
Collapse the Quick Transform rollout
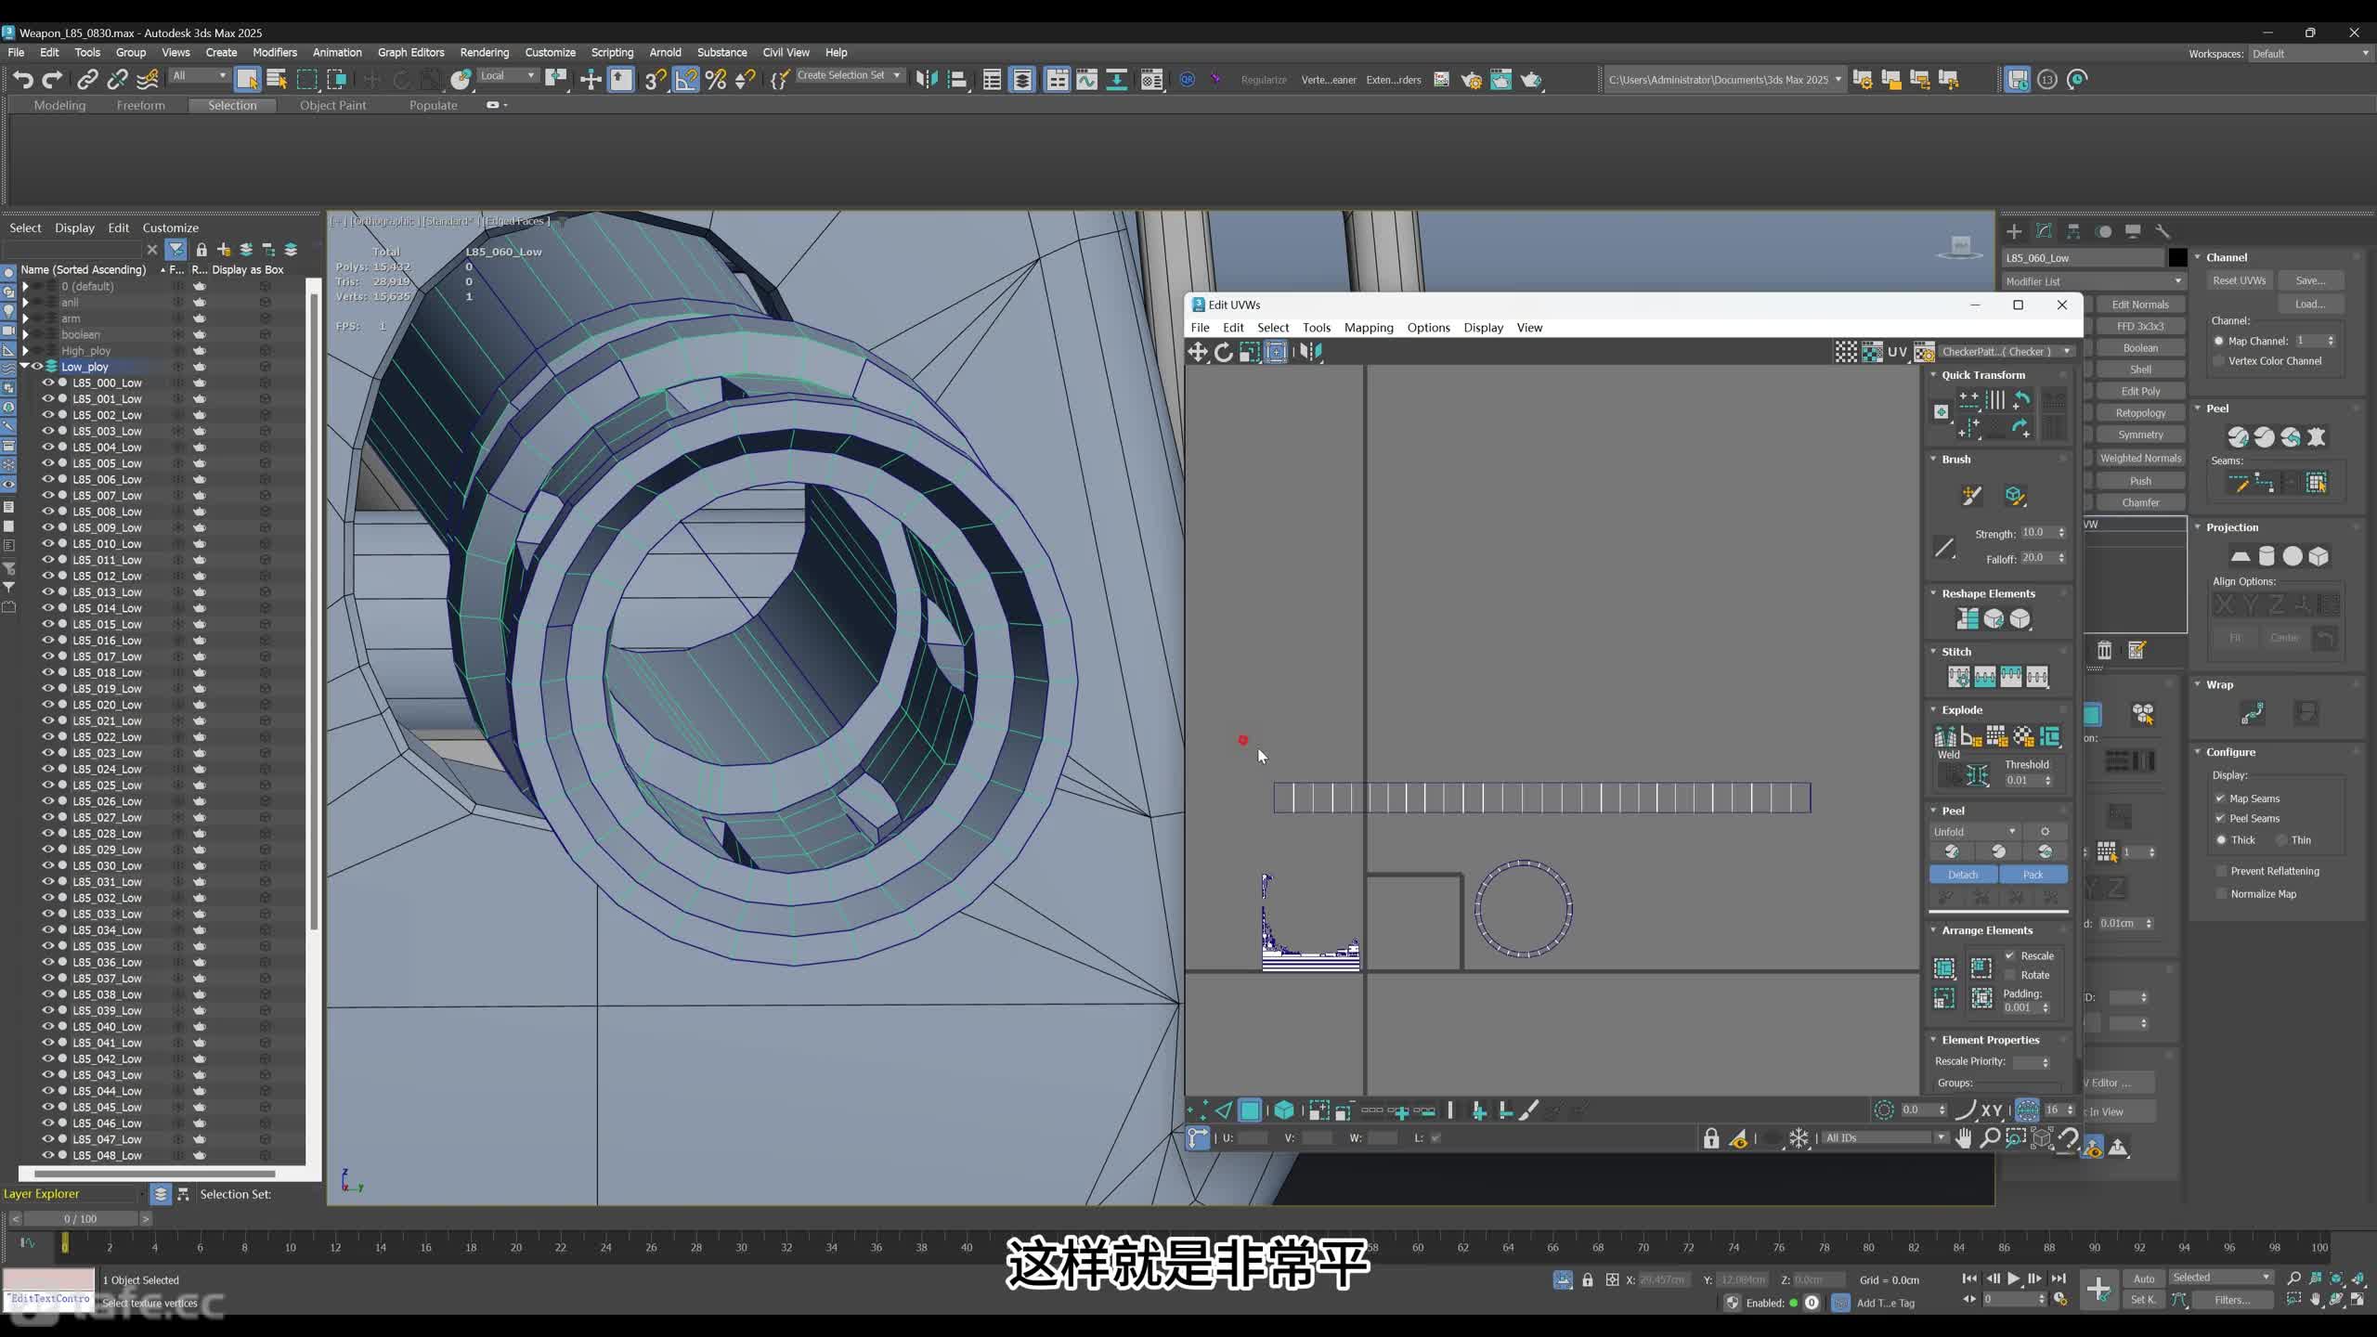[x=1934, y=375]
